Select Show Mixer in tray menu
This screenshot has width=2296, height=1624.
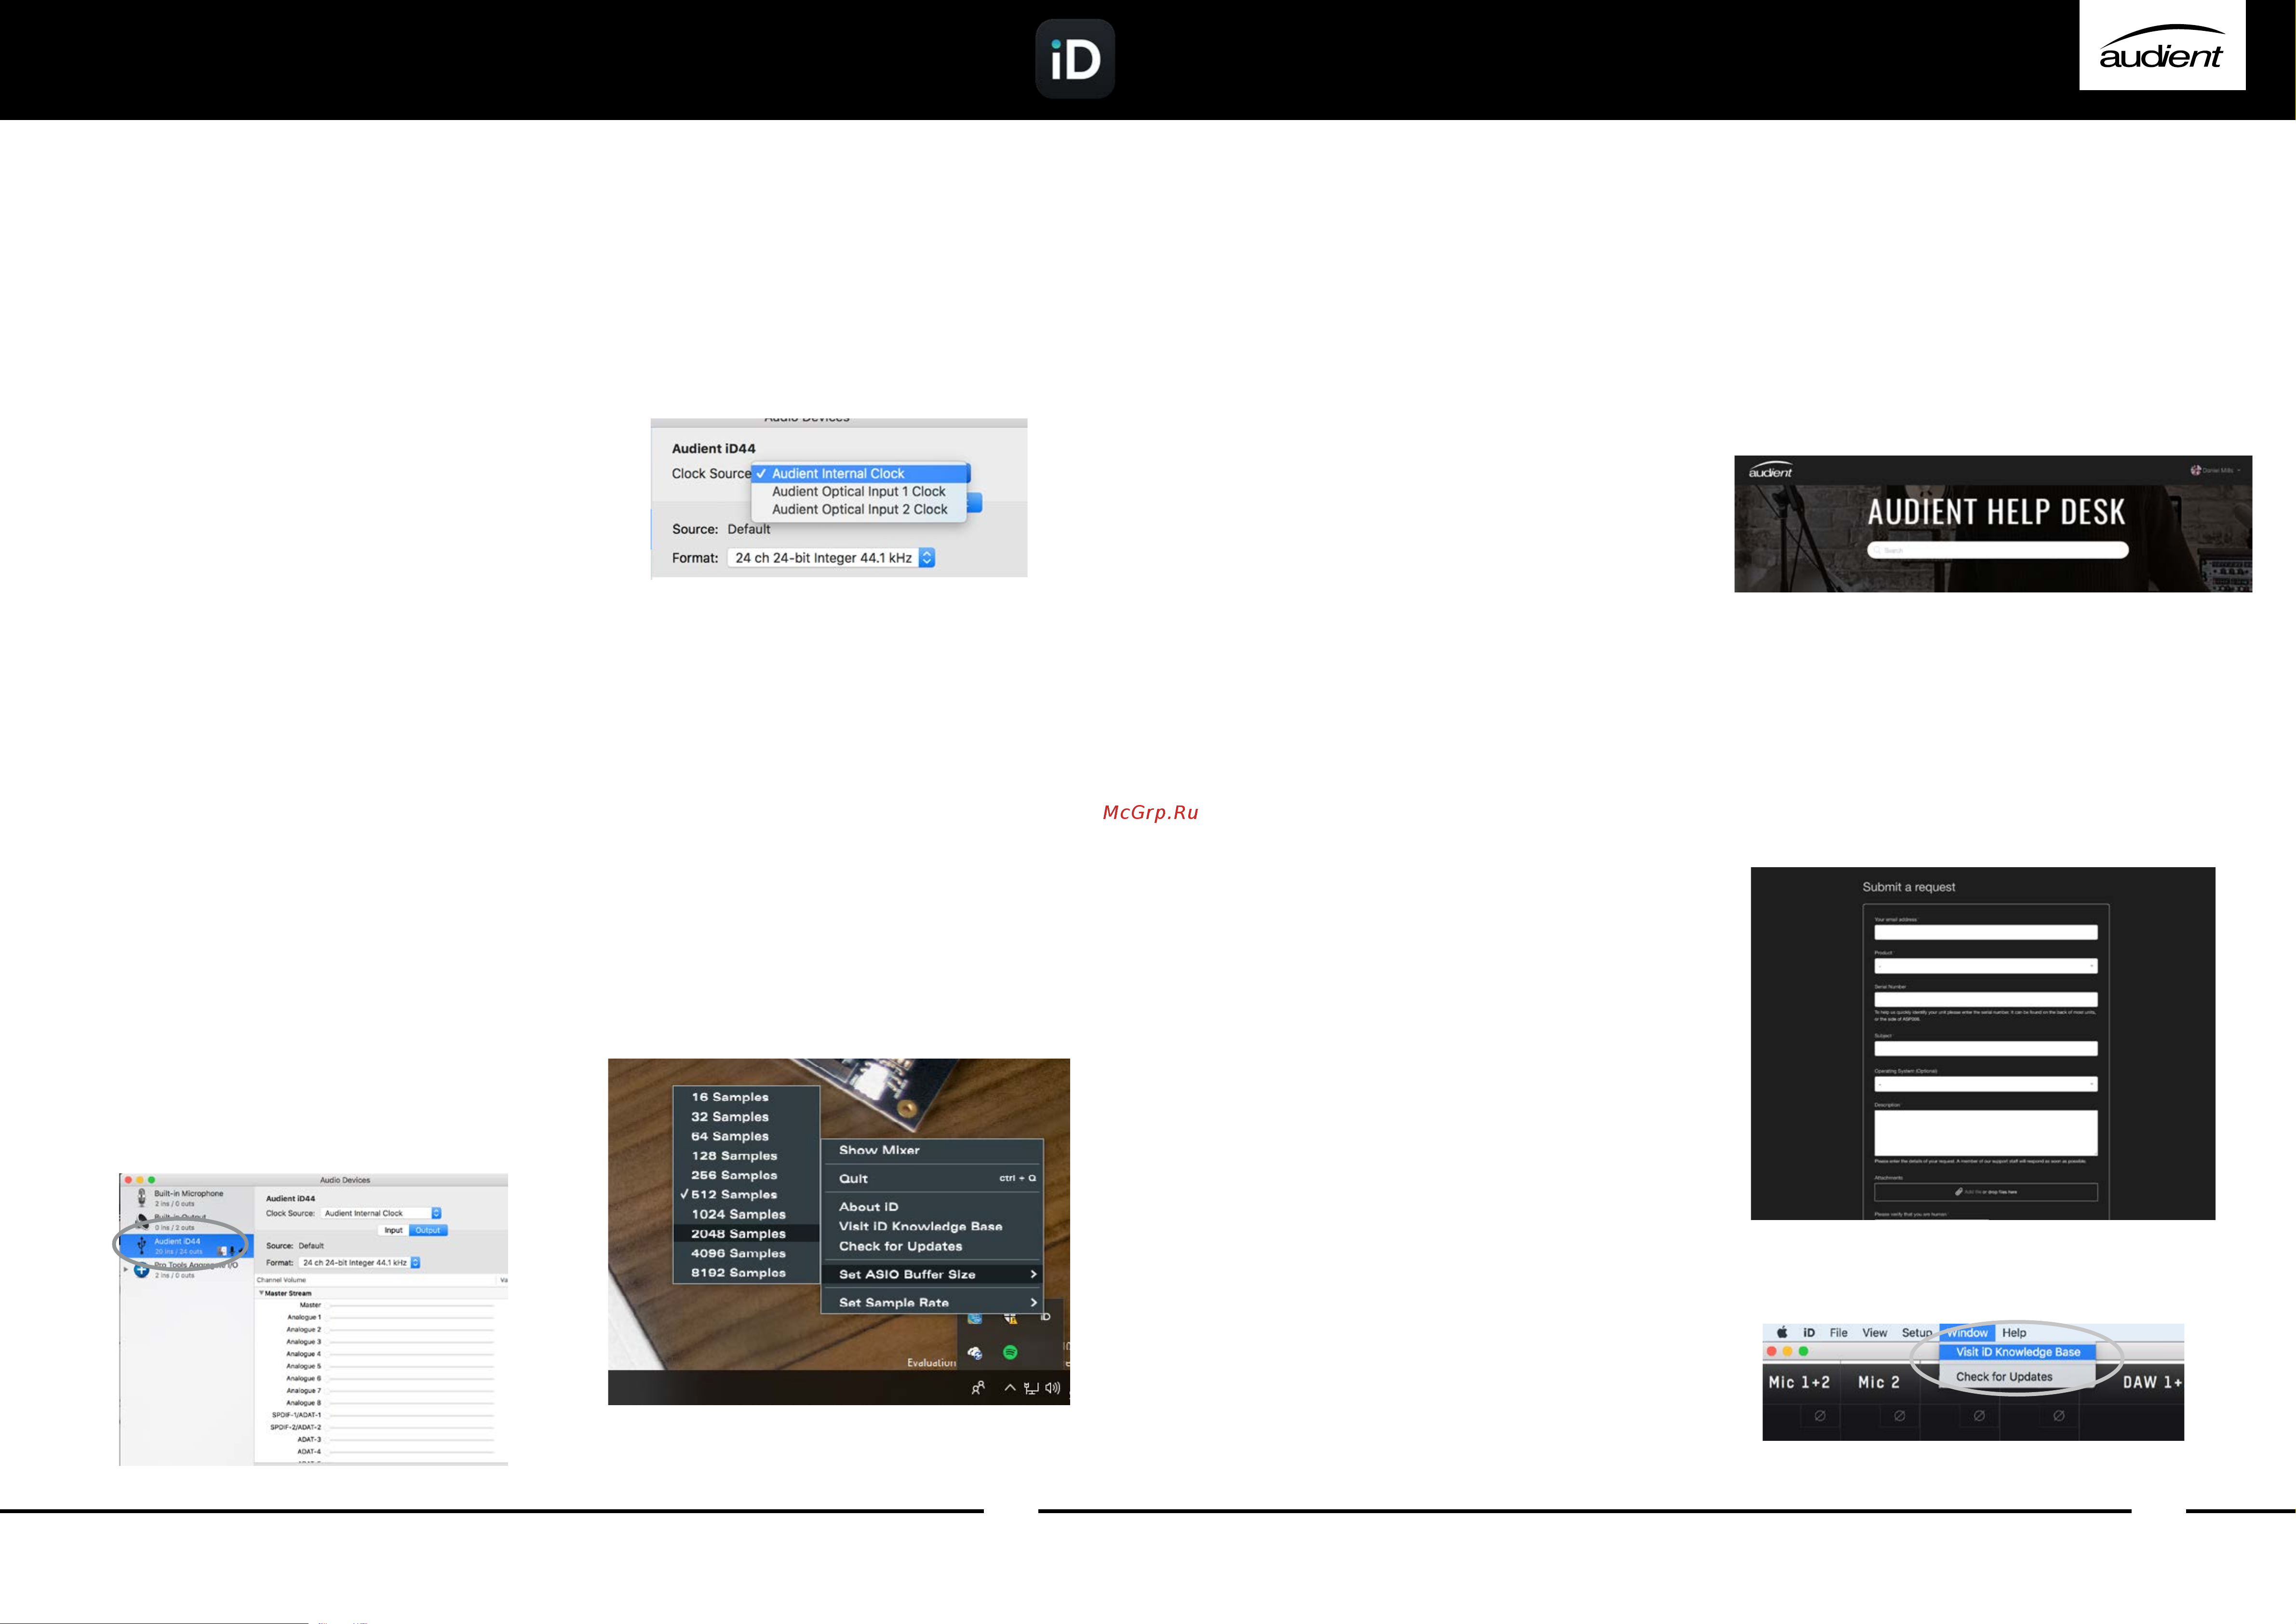[x=932, y=1150]
